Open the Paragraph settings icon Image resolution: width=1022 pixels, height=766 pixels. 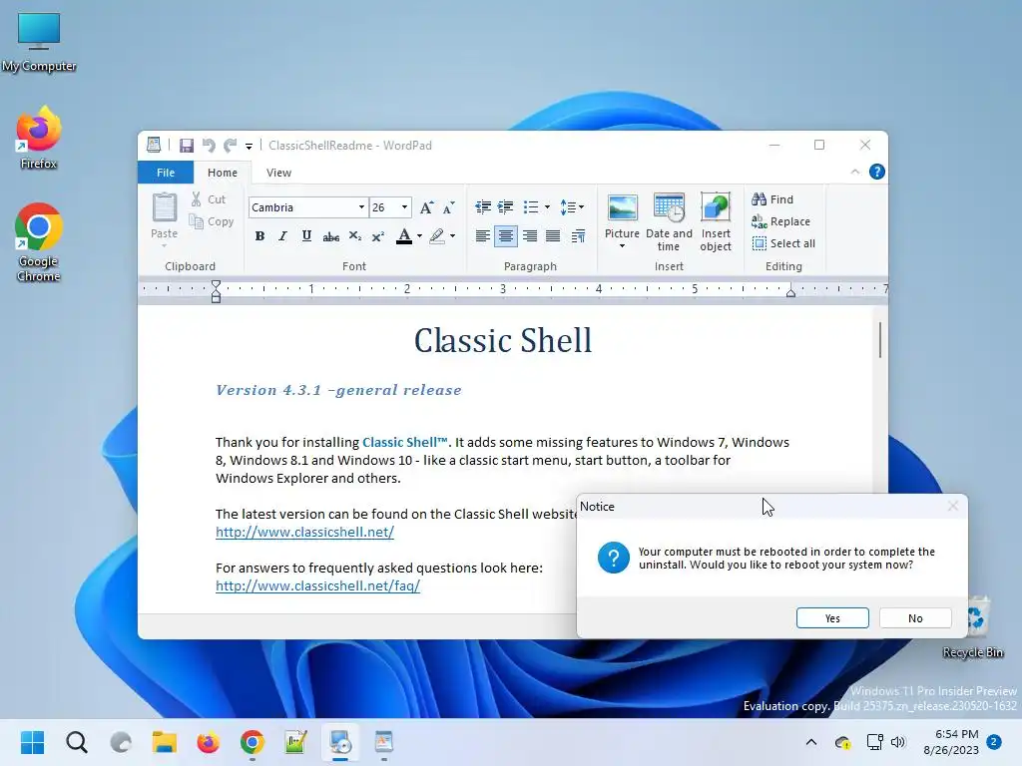pos(578,235)
